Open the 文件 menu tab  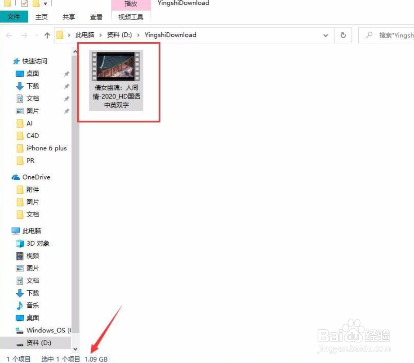[14, 17]
